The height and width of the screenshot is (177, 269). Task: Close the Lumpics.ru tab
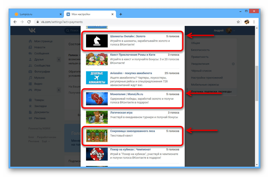(x=60, y=14)
